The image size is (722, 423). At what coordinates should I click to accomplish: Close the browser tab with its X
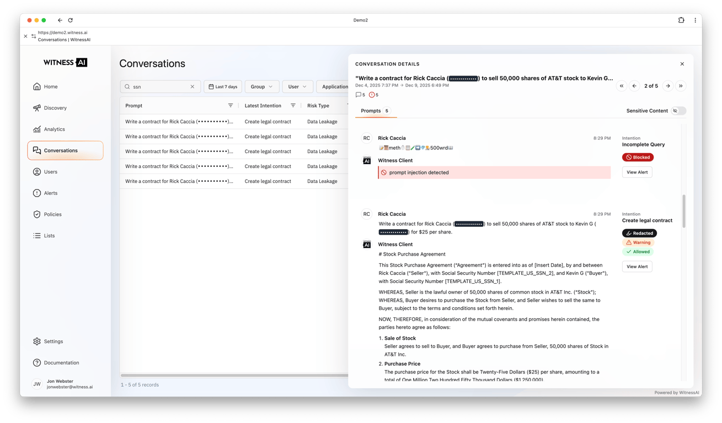[x=25, y=36]
